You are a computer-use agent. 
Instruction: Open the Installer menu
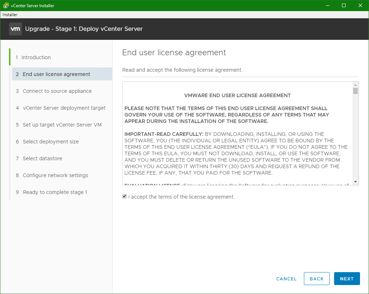10,14
